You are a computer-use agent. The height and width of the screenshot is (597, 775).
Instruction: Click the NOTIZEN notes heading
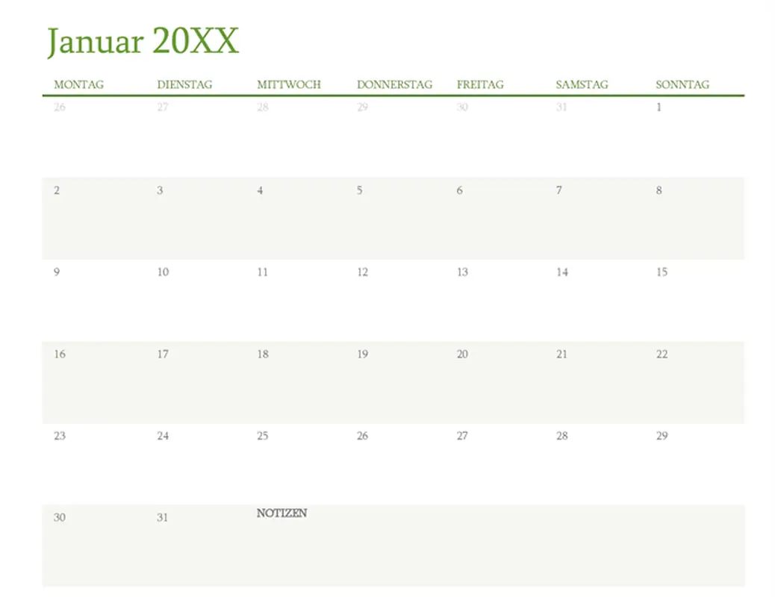click(x=281, y=513)
